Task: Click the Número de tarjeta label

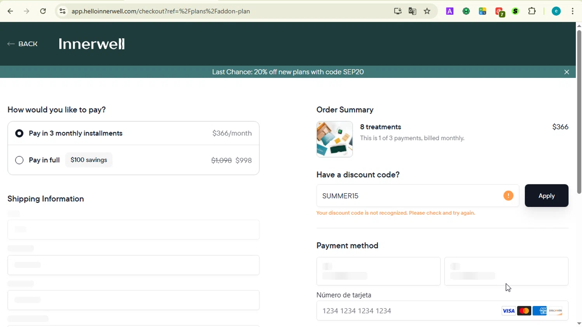Action: 344,295
